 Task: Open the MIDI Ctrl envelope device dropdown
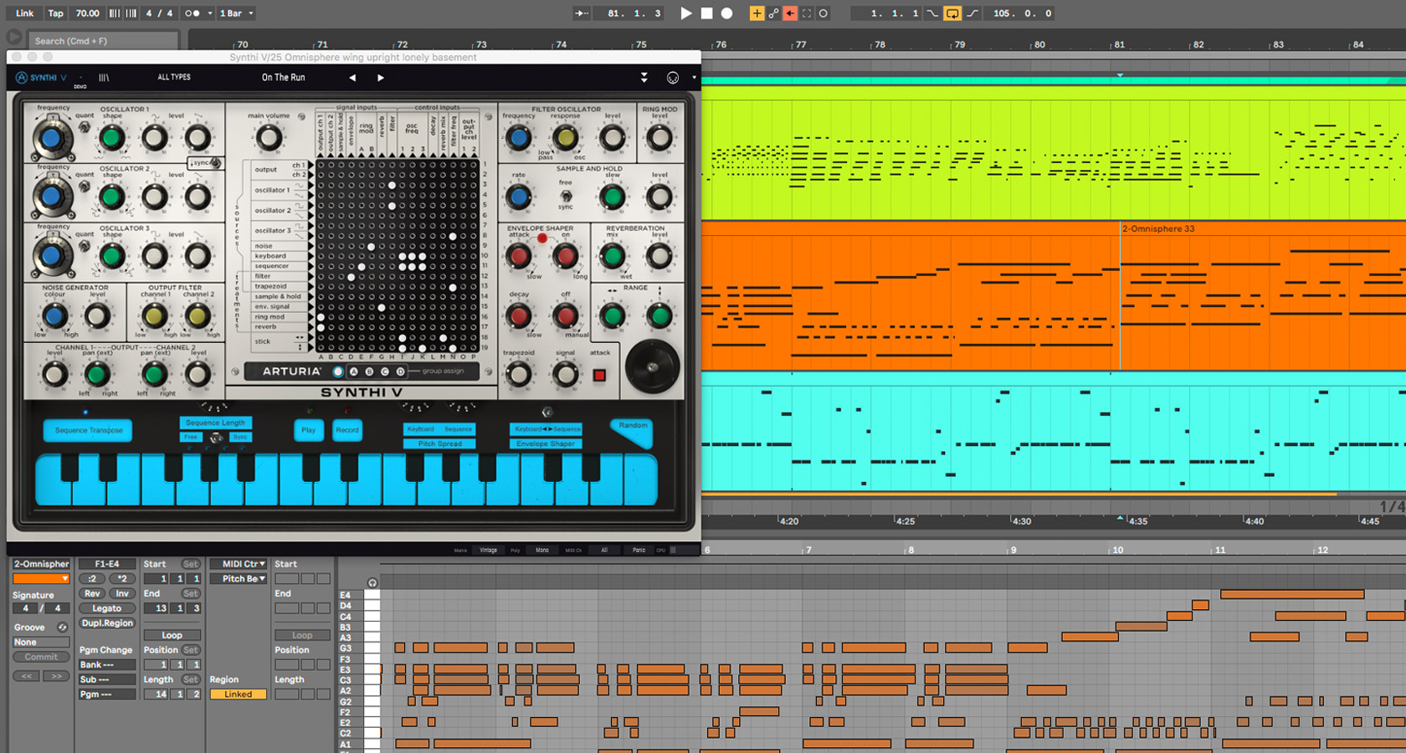tap(239, 564)
